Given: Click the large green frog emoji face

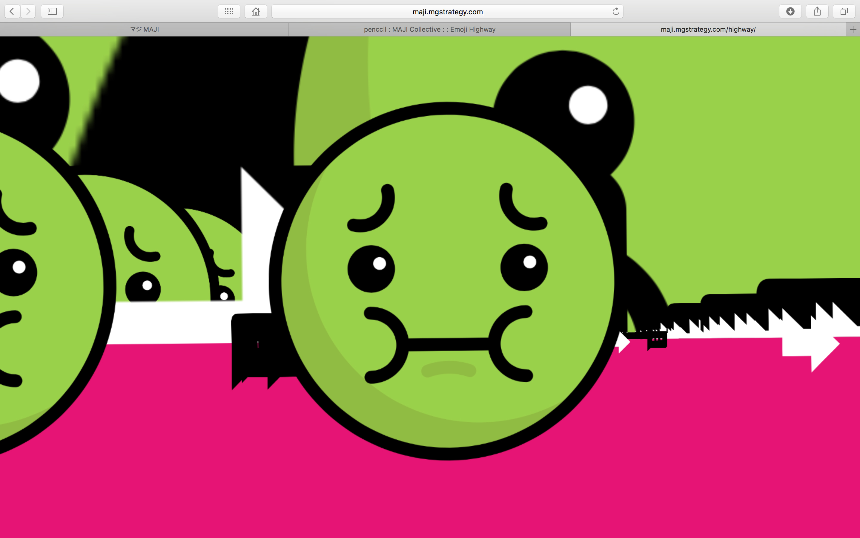Looking at the screenshot, I should [448, 281].
